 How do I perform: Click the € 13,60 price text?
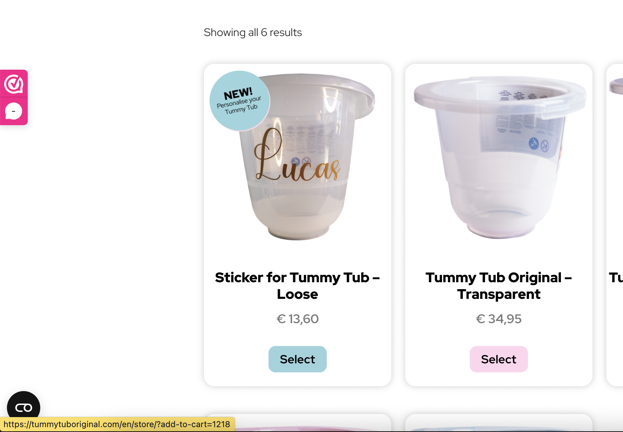coord(297,319)
